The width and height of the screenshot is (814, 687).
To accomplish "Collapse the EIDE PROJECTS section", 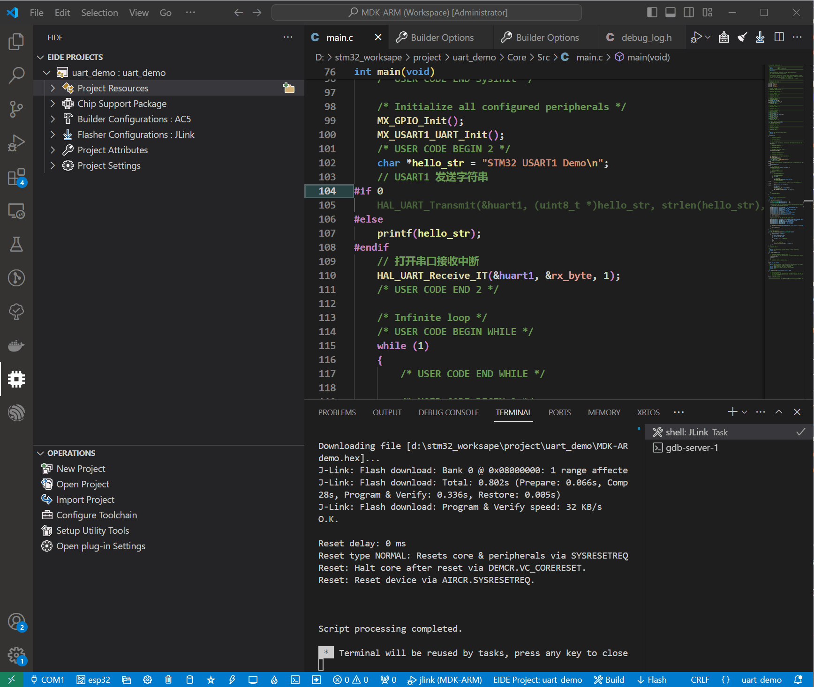I will coord(40,57).
